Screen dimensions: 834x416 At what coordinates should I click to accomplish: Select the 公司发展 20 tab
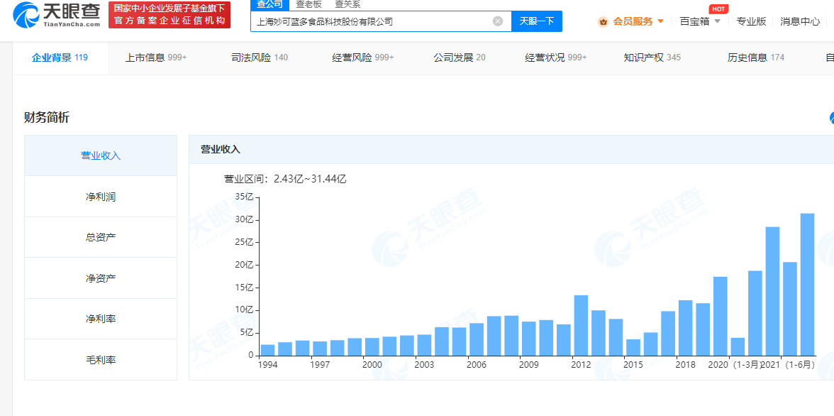[x=460, y=58]
